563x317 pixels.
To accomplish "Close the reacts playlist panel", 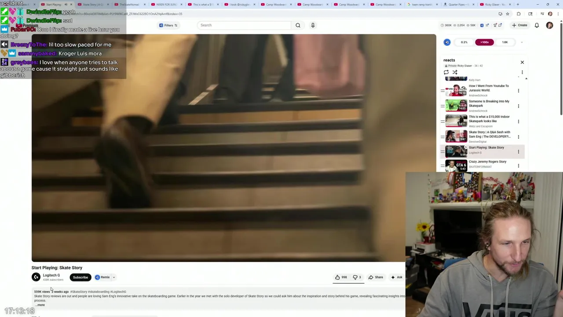I will coord(522,62).
